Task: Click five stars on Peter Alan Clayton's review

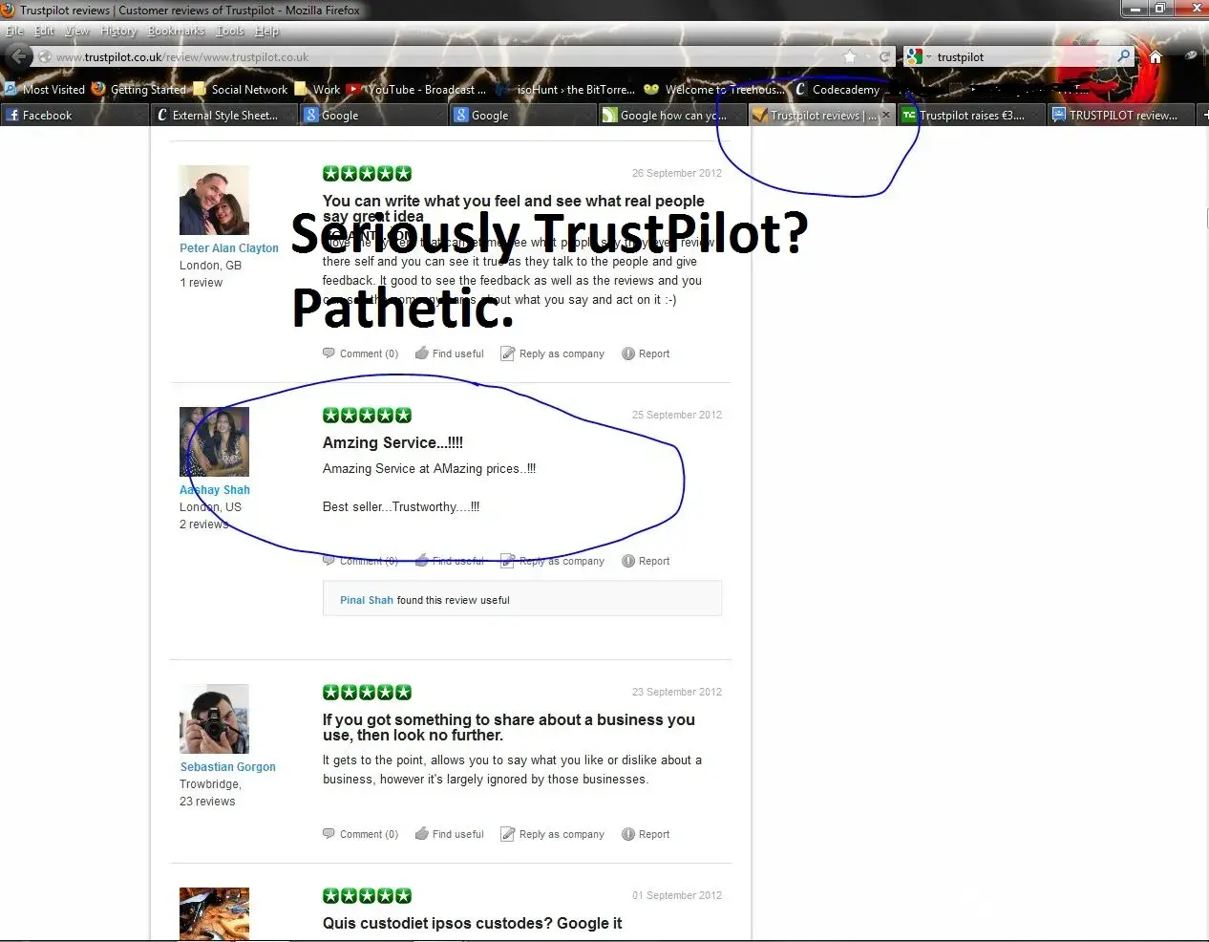Action: [x=367, y=173]
